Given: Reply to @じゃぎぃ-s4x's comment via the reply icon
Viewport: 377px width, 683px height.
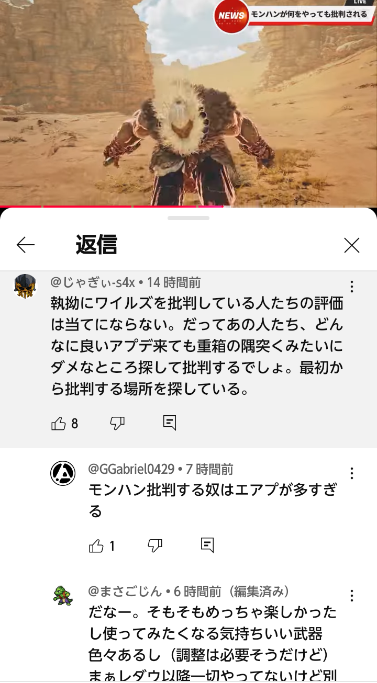Looking at the screenshot, I should coord(170,423).
